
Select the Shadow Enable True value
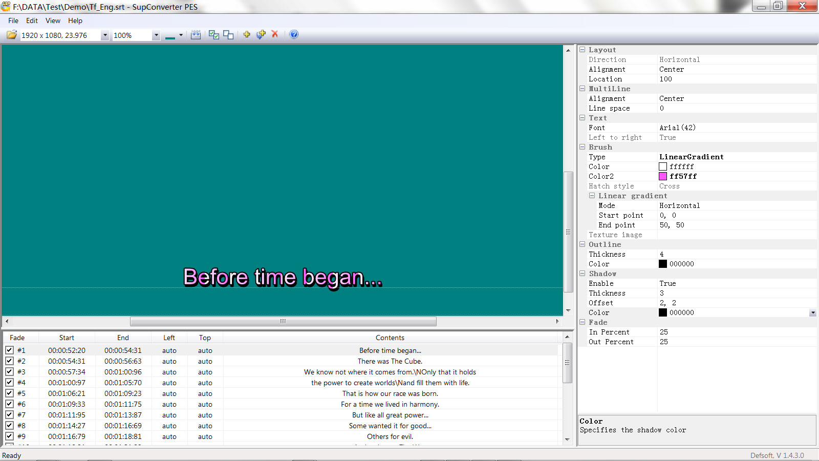coord(667,283)
